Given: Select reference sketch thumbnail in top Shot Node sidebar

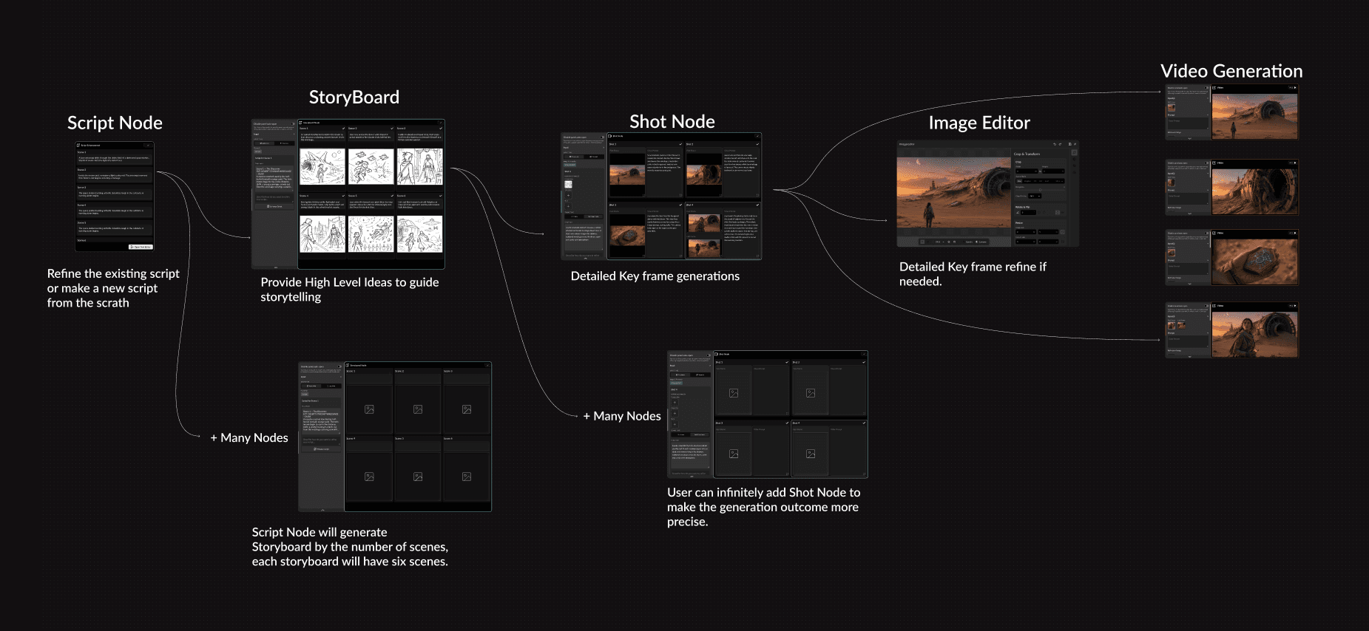Looking at the screenshot, I should pyautogui.click(x=568, y=185).
